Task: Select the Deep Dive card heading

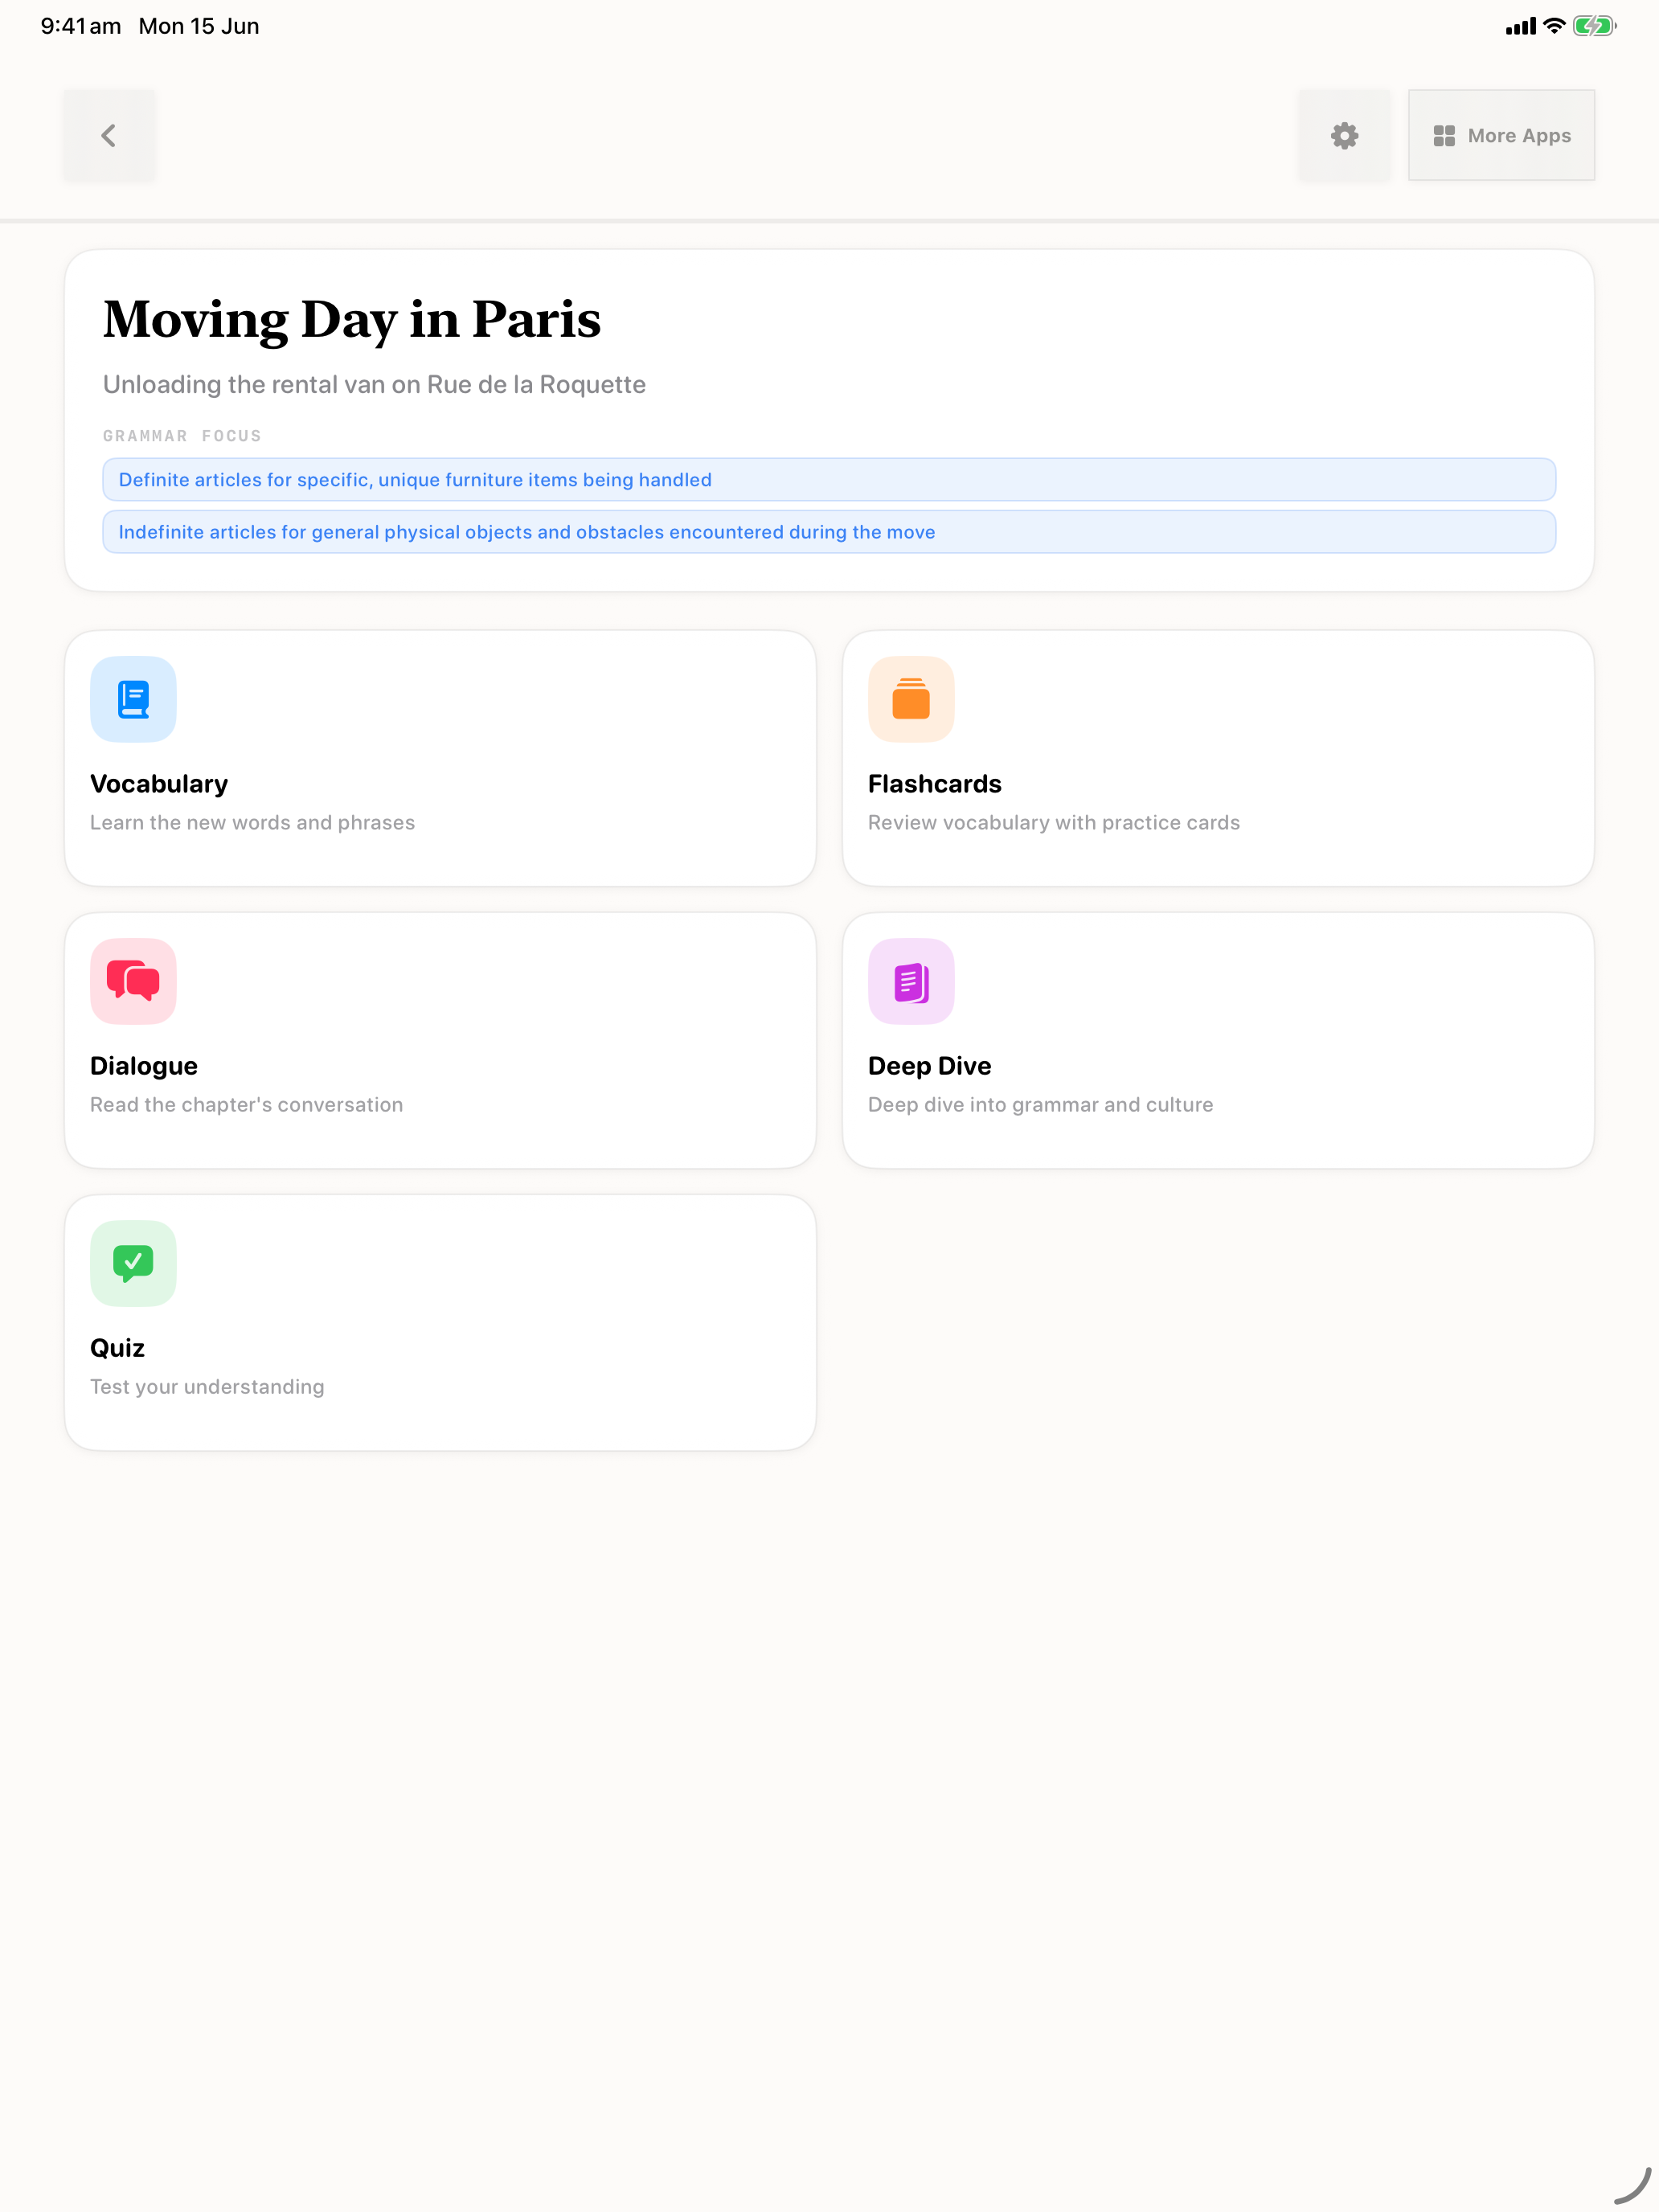Action: pyautogui.click(x=929, y=1066)
